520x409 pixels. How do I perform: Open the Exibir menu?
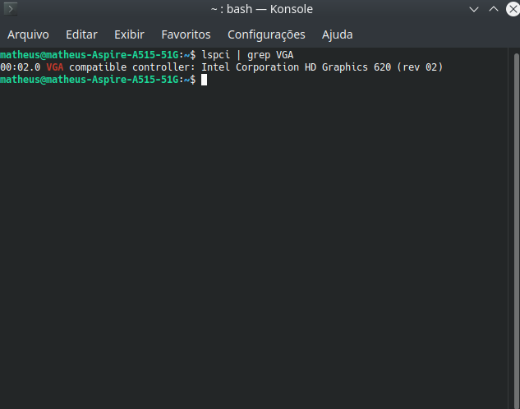[x=129, y=34]
